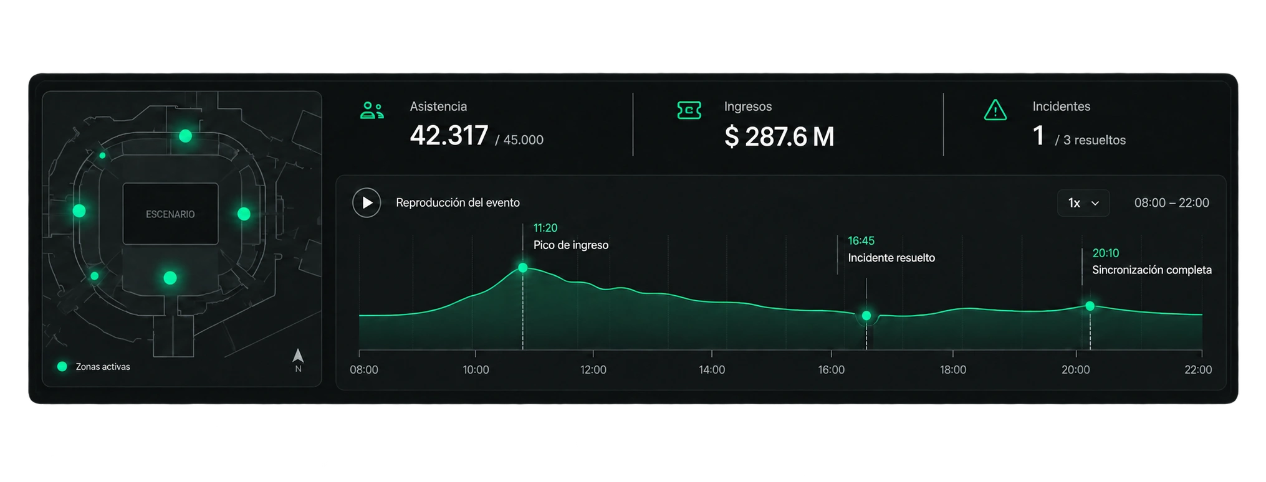The image size is (1266, 482).
Task: Click the "Reproducción del evento" title
Action: point(458,202)
